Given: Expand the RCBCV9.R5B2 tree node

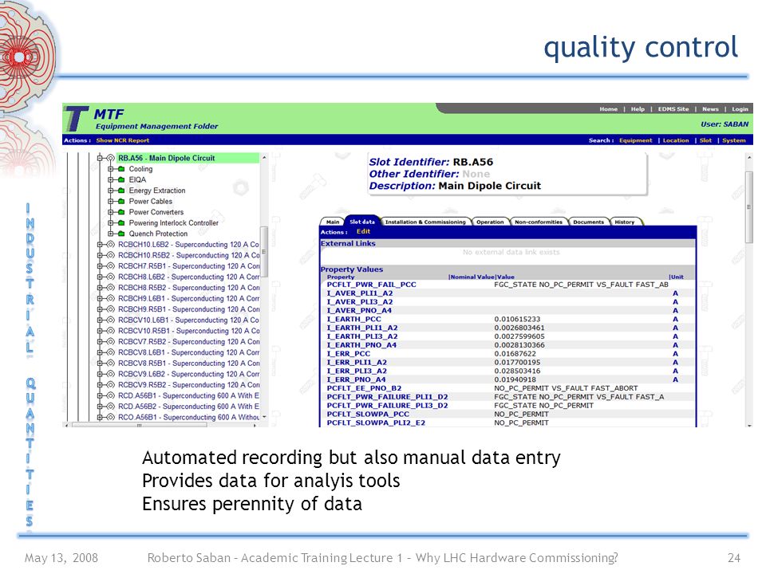Looking at the screenshot, I should (100, 385).
